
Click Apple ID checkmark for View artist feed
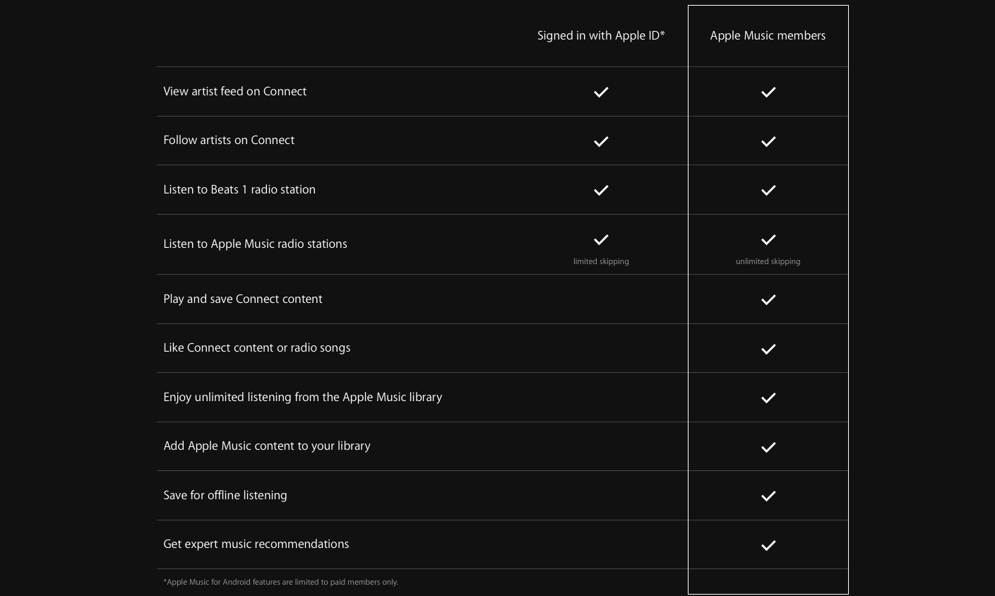601,92
